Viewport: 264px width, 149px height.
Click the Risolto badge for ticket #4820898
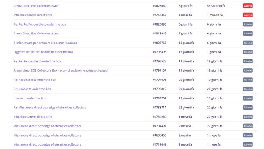[x=248, y=24]
